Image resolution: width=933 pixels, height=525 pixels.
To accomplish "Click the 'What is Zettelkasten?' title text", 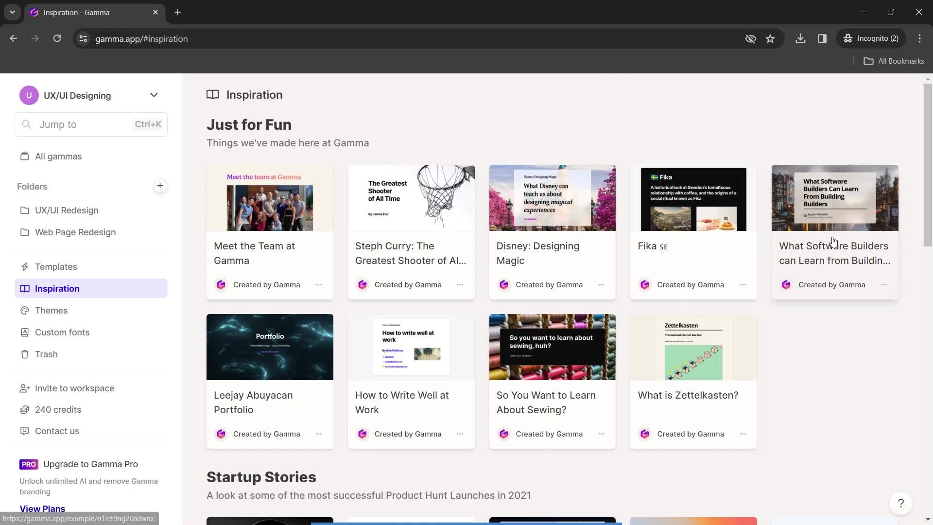I will click(x=688, y=395).
